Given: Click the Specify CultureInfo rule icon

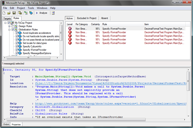Looking at the screenshot, I should click(20, 46).
